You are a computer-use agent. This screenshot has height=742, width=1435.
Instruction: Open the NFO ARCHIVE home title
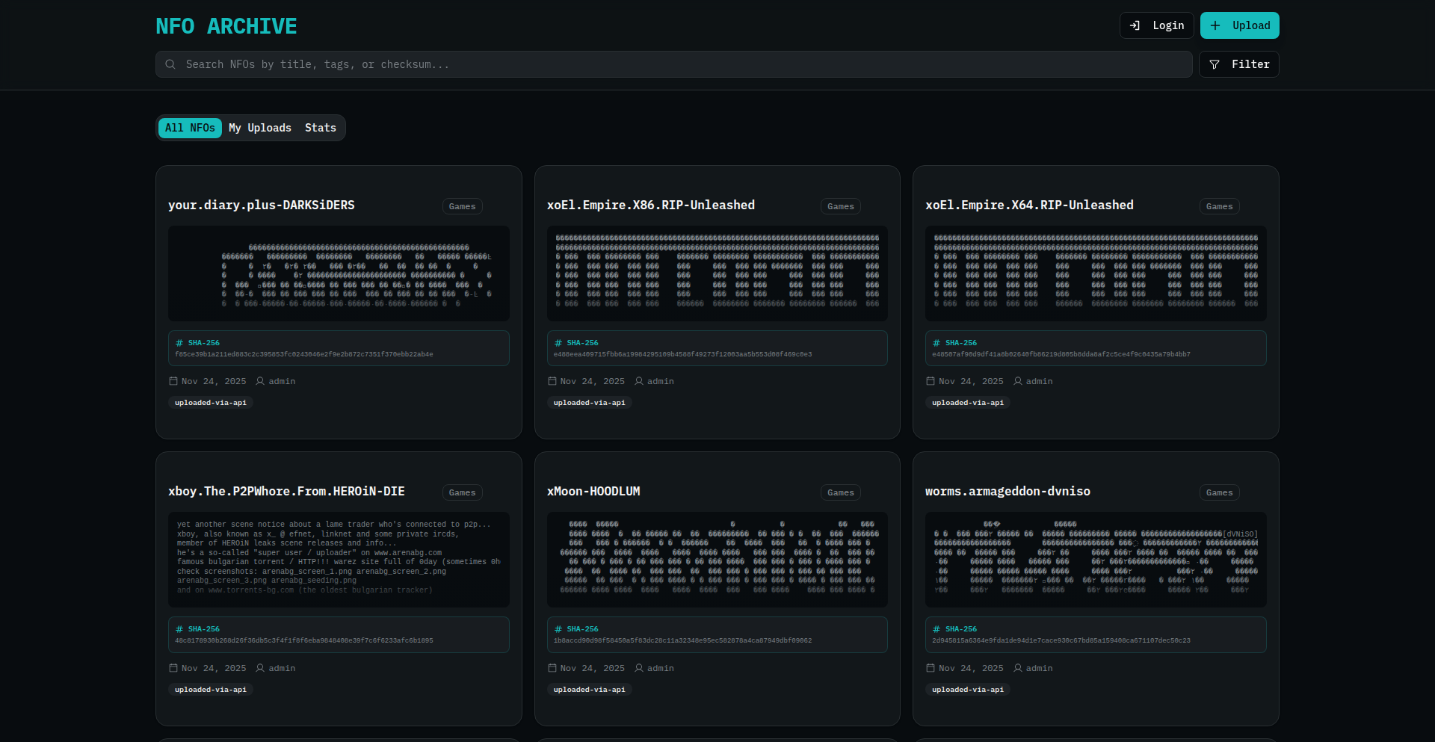tap(226, 26)
